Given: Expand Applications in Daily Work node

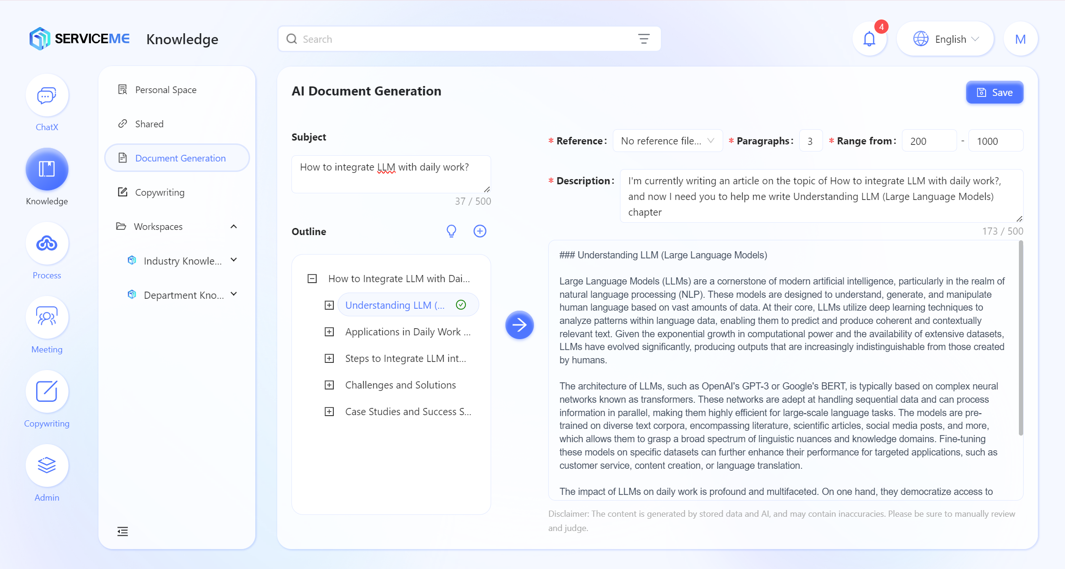Looking at the screenshot, I should click(x=329, y=332).
